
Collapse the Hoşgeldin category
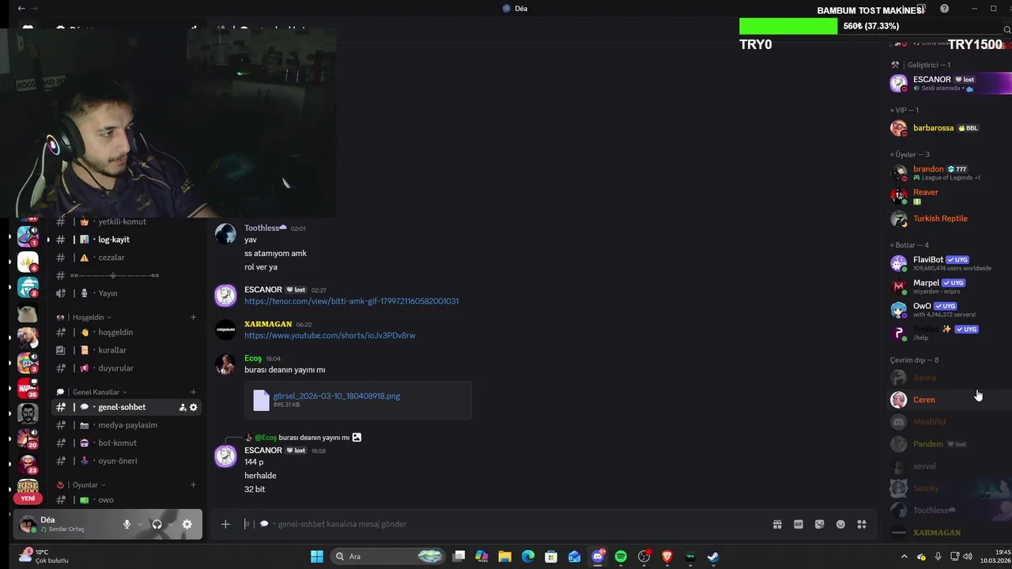click(91, 318)
